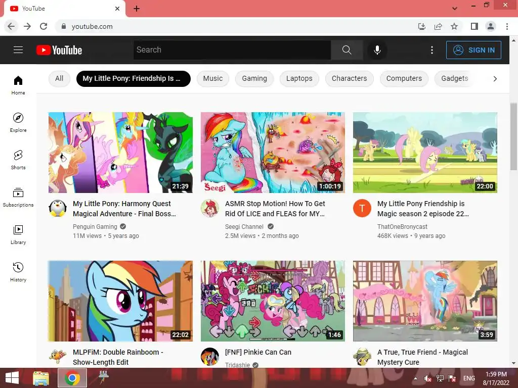The image size is (518, 388).
Task: Select the Laptops chip
Action: (299, 78)
